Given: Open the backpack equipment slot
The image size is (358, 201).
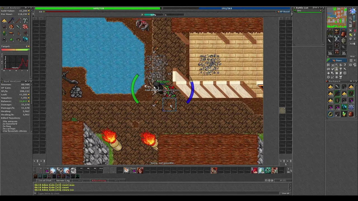Looking at the screenshot, I should (x=343, y=34).
